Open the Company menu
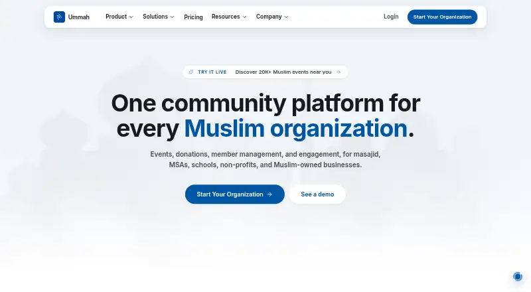 (272, 17)
